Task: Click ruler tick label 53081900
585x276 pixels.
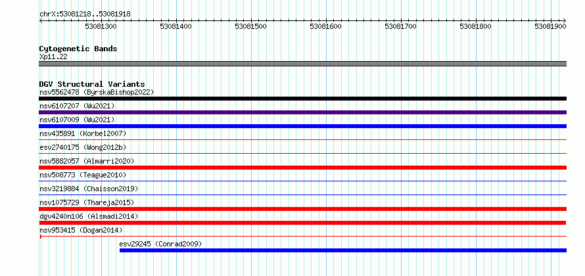Action: pyautogui.click(x=551, y=26)
